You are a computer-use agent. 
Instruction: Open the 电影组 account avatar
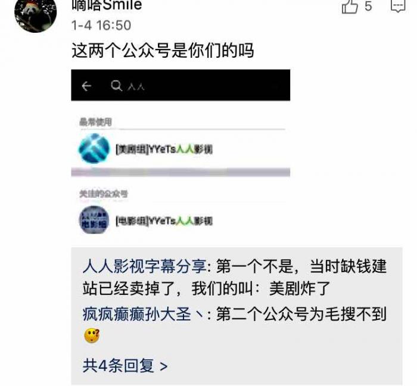(94, 220)
